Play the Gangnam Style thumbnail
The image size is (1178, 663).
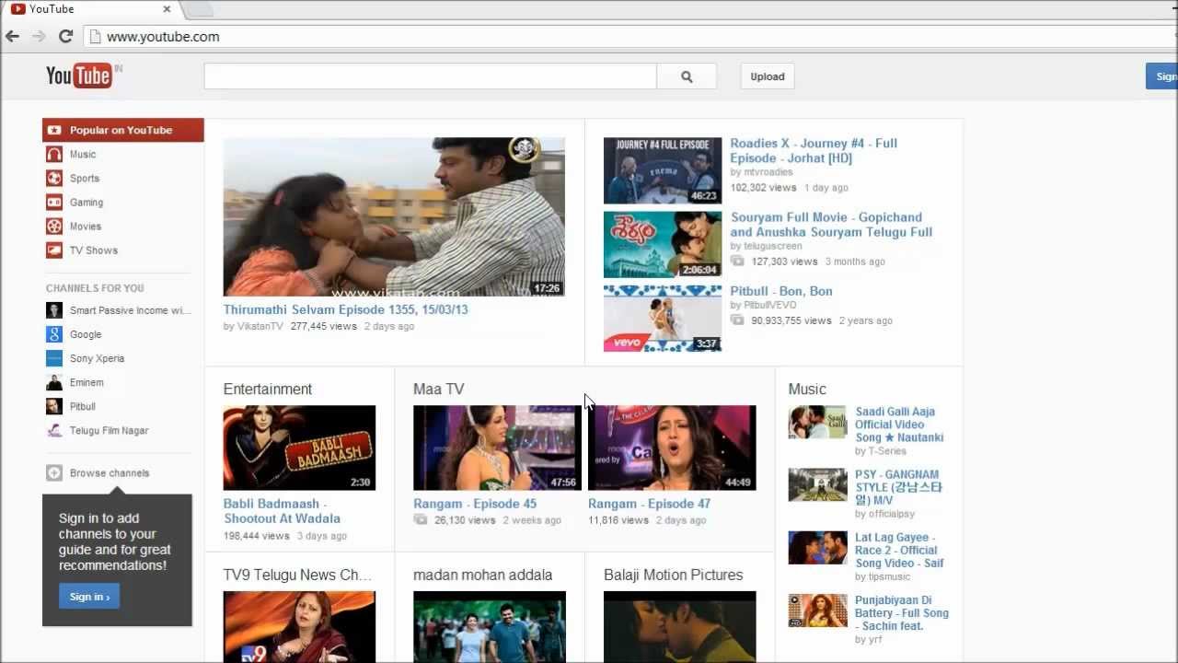(817, 484)
